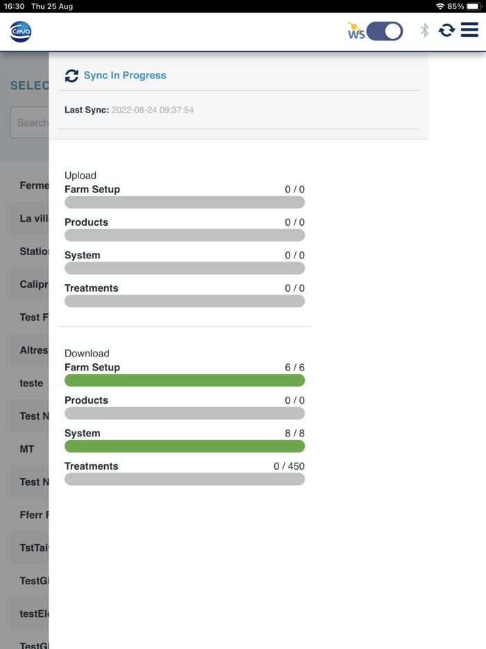
Task: Click the 85% battery percentage text
Action: [457, 6]
